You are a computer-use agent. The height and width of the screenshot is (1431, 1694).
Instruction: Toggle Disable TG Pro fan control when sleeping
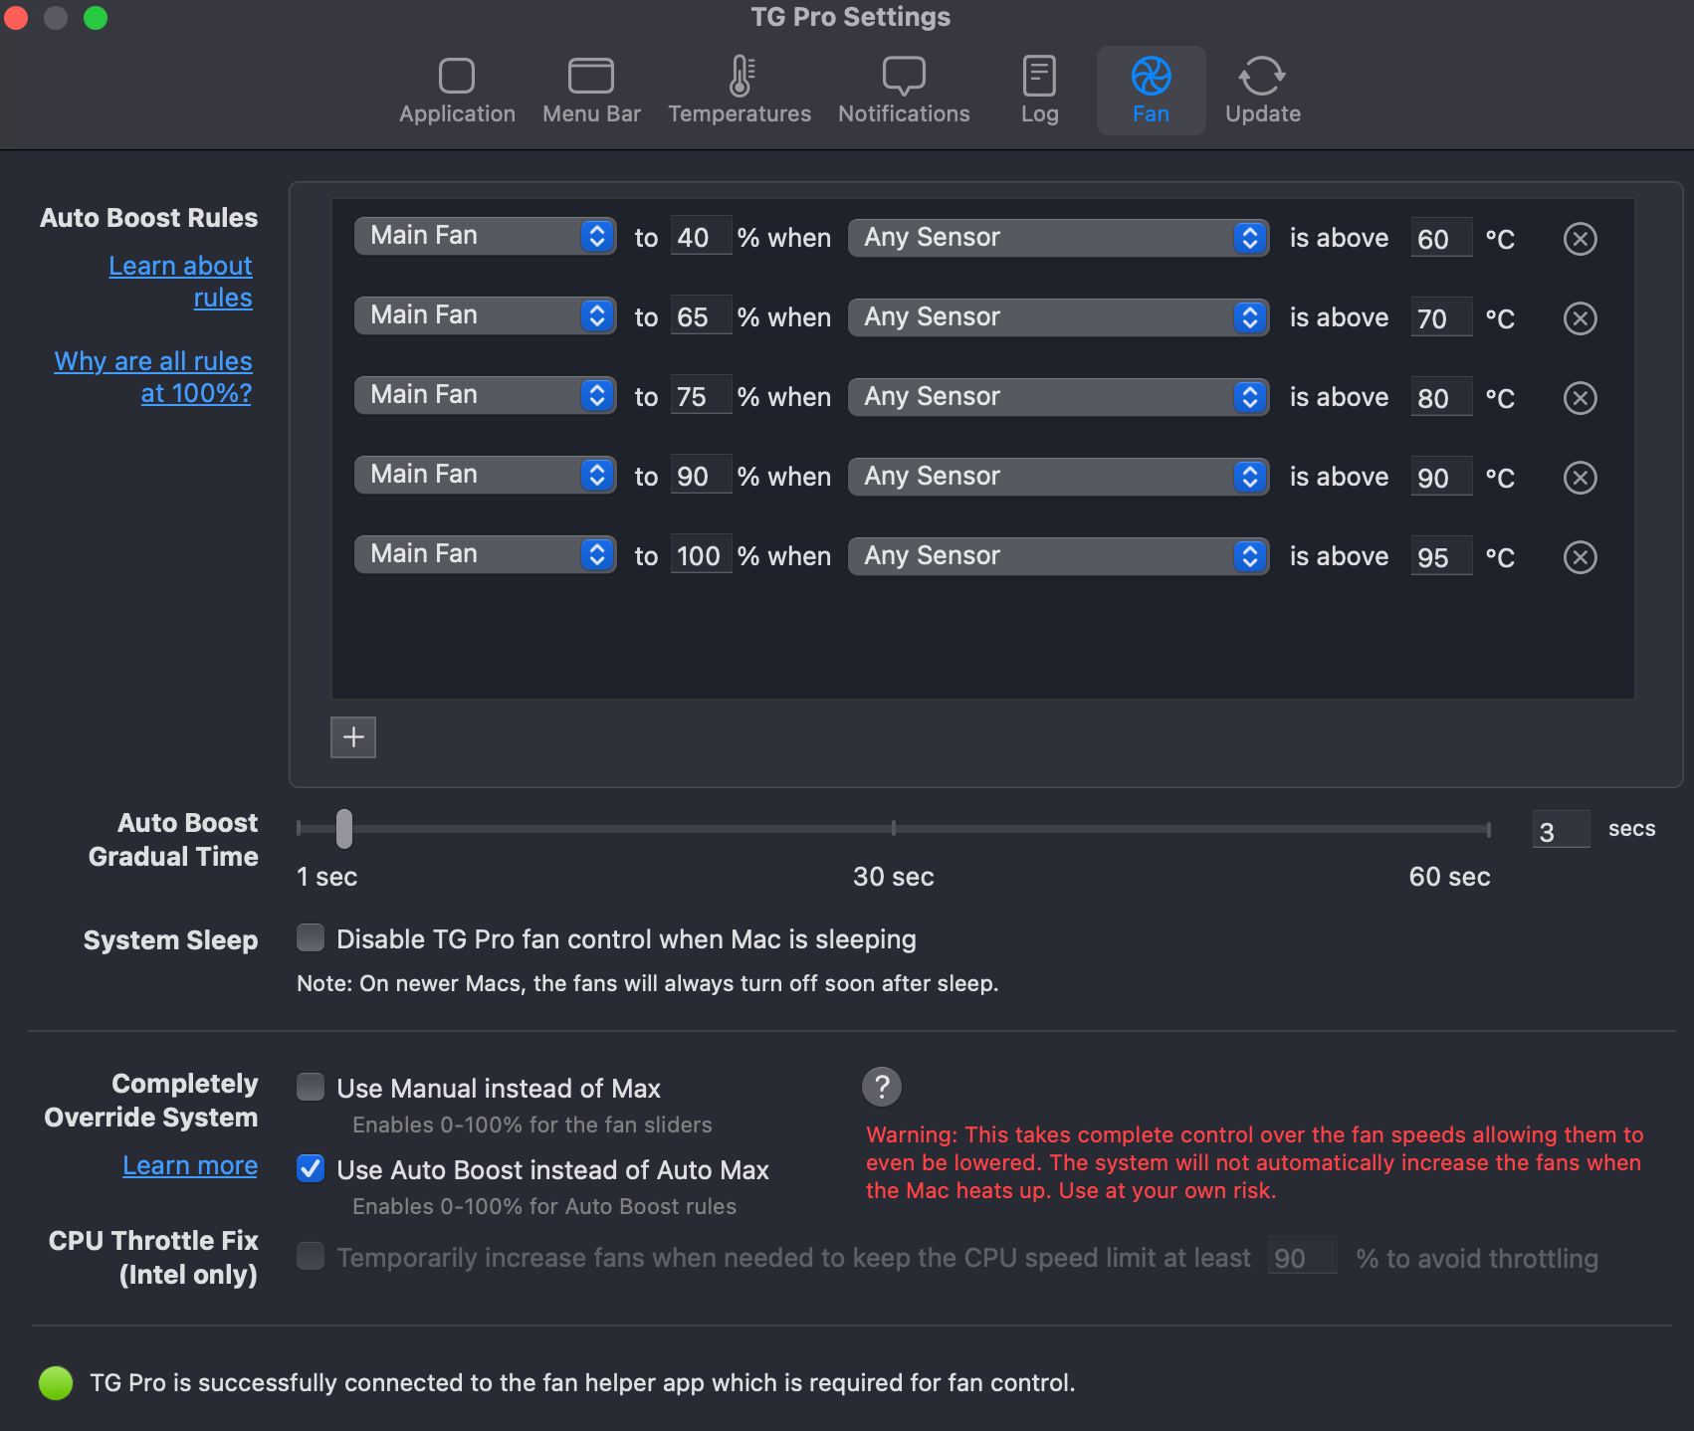point(311,938)
